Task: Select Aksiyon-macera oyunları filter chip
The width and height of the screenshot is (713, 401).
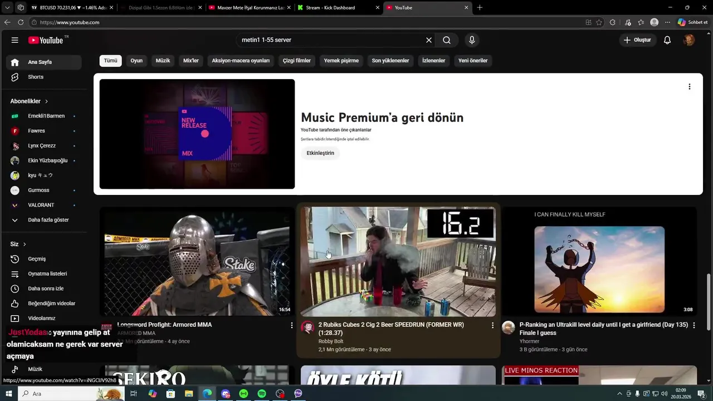Action: [x=241, y=61]
